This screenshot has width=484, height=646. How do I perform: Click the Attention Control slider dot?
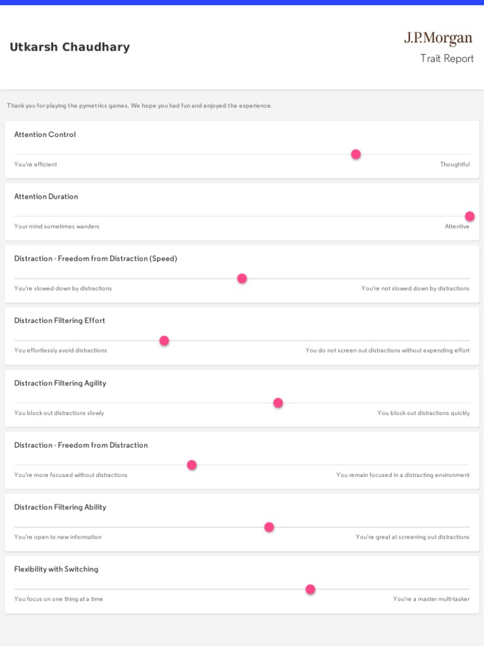click(x=356, y=154)
